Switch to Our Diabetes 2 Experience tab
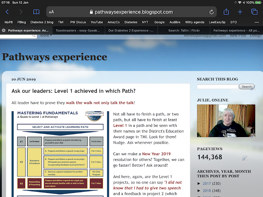The image size is (263, 197). coord(131,30)
